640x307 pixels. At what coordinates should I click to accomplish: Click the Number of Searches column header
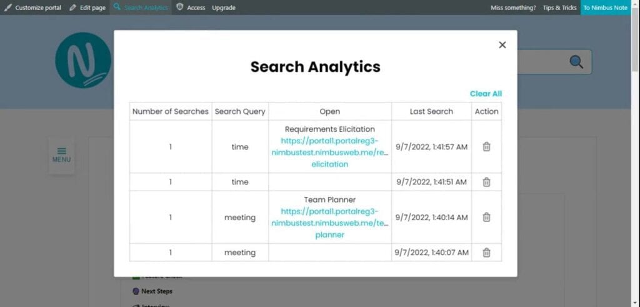(171, 111)
